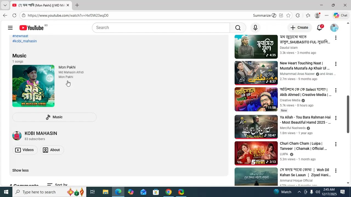Image resolution: width=351 pixels, height=197 pixels.
Task: Open options for New Heart Touching Naat
Action: tap(336, 64)
